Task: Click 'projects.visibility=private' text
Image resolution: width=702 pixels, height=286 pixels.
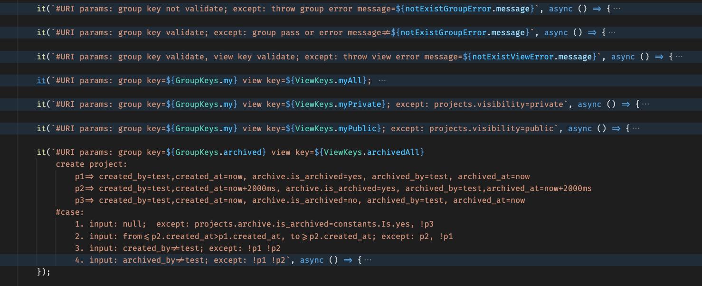Action: 499,104
